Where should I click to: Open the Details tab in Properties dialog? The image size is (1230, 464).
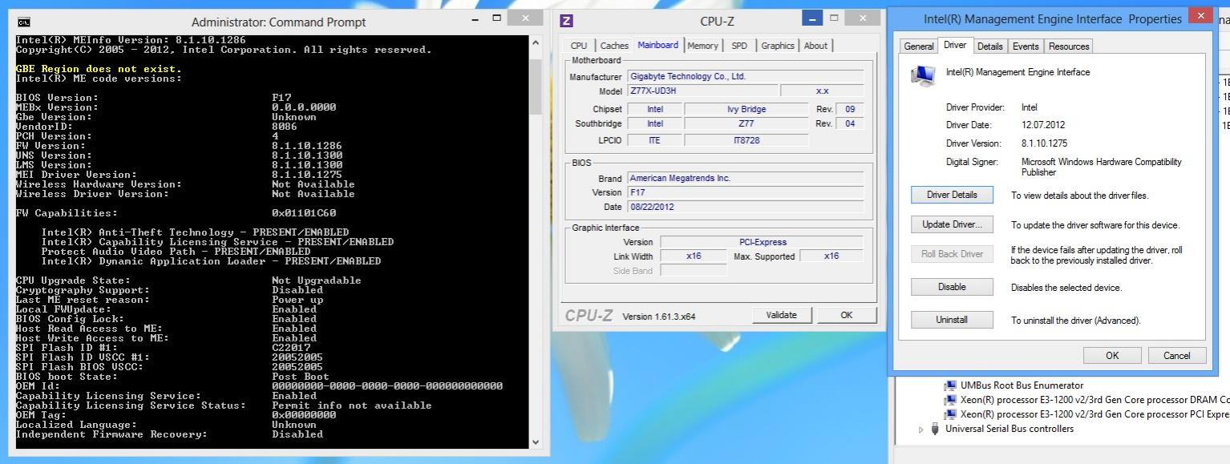coord(990,46)
